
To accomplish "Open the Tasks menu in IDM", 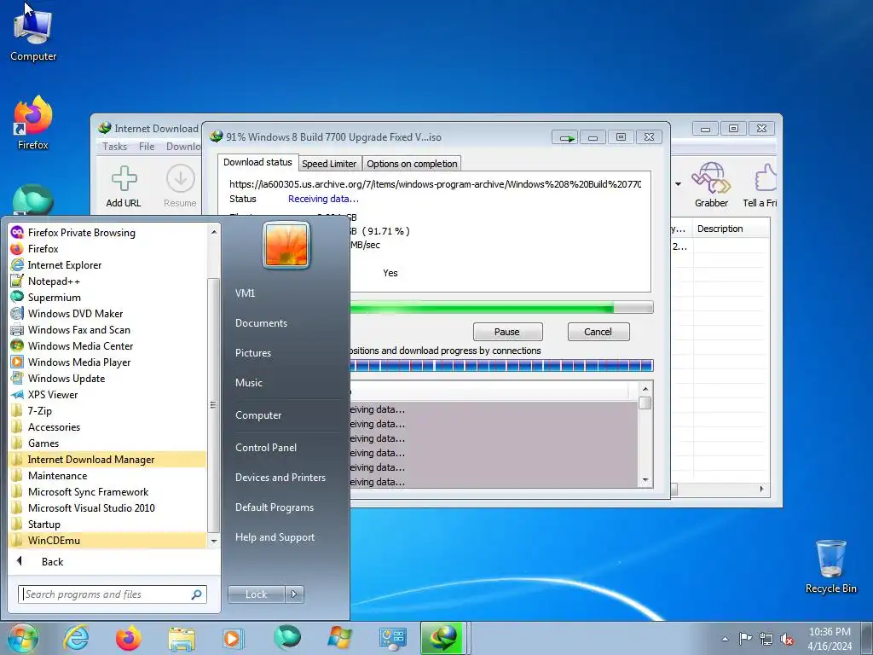I will point(114,147).
